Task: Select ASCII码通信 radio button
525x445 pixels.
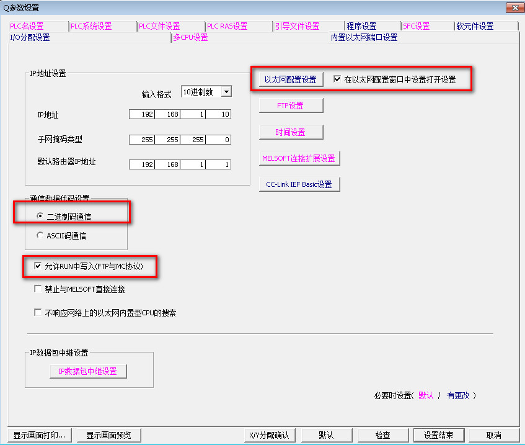Action: click(40, 236)
